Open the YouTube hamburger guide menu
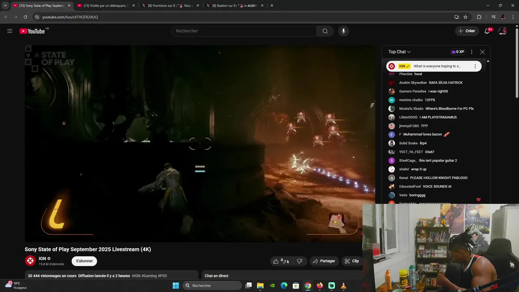Image resolution: width=519 pixels, height=292 pixels. [x=10, y=31]
